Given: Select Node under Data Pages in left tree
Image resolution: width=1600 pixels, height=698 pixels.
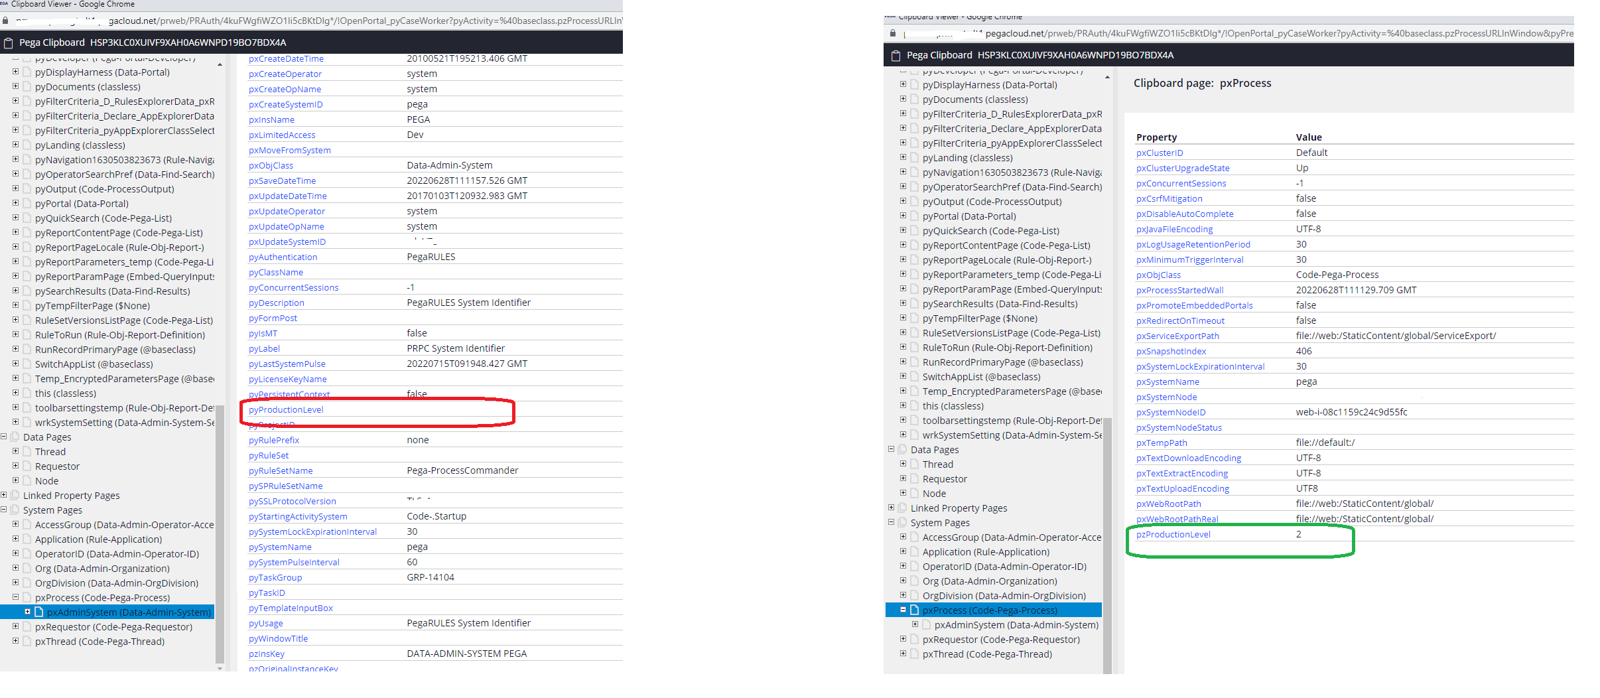Looking at the screenshot, I should click(46, 481).
